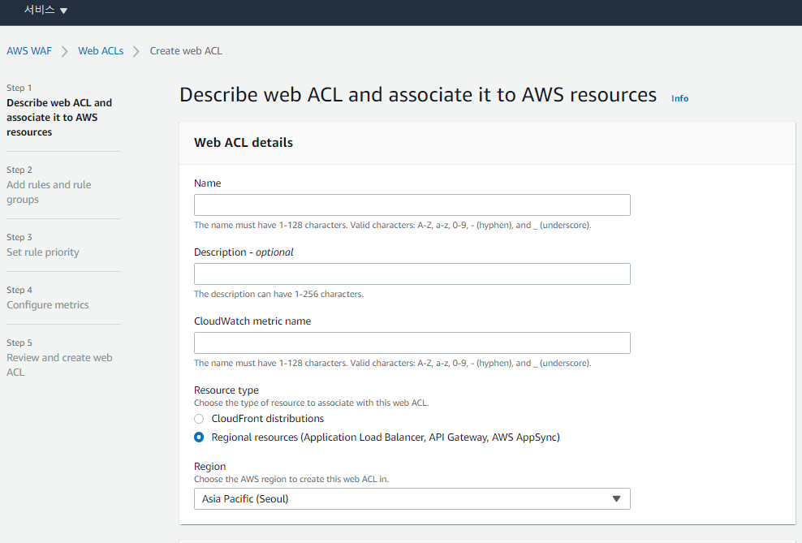Open the Web ACLs breadcrumb link
Image resolution: width=802 pixels, height=543 pixels.
pos(101,51)
